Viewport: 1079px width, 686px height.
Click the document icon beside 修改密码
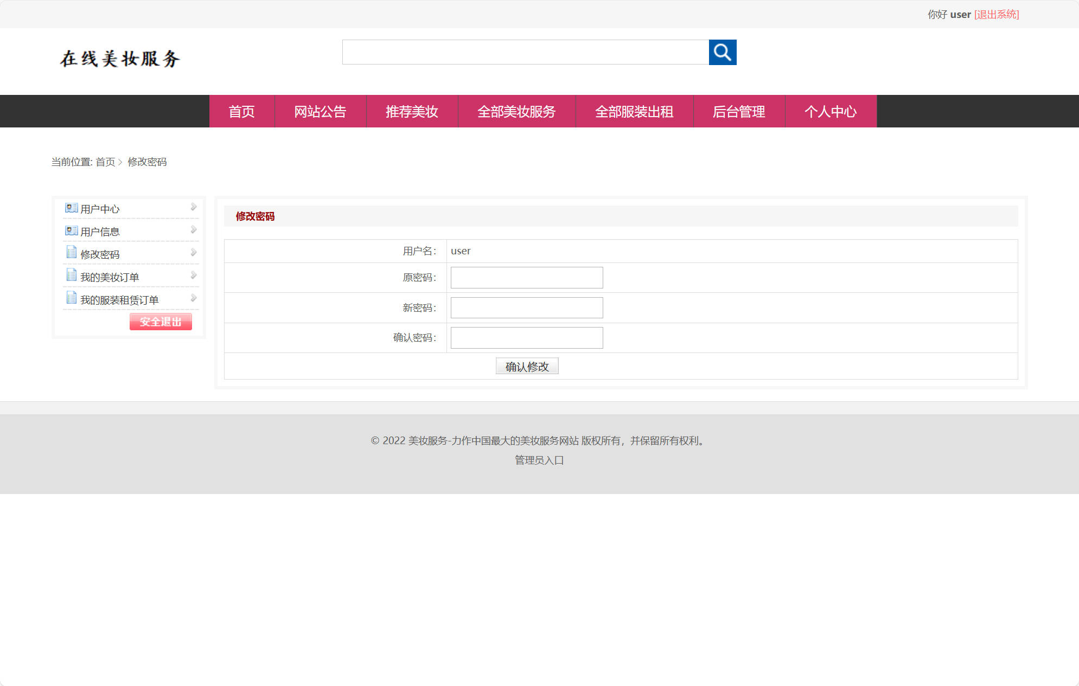point(71,252)
